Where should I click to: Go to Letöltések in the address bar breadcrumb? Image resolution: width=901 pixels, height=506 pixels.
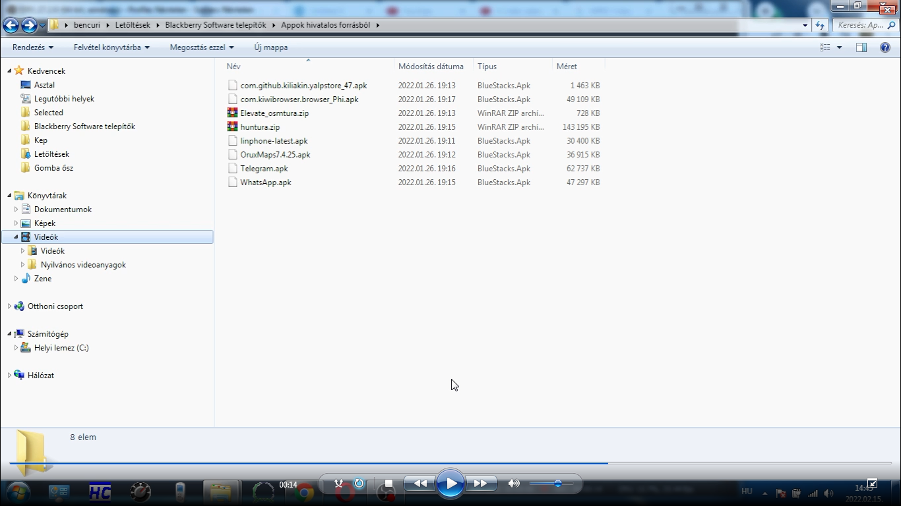click(133, 25)
